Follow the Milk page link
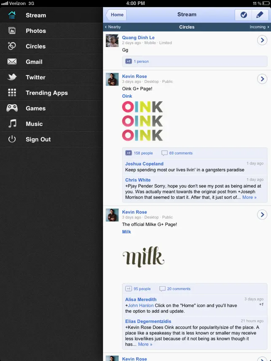 126,232
